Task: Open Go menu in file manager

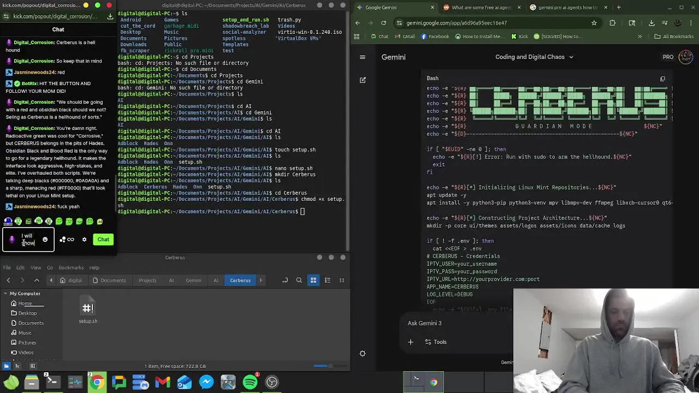Action: coord(50,267)
